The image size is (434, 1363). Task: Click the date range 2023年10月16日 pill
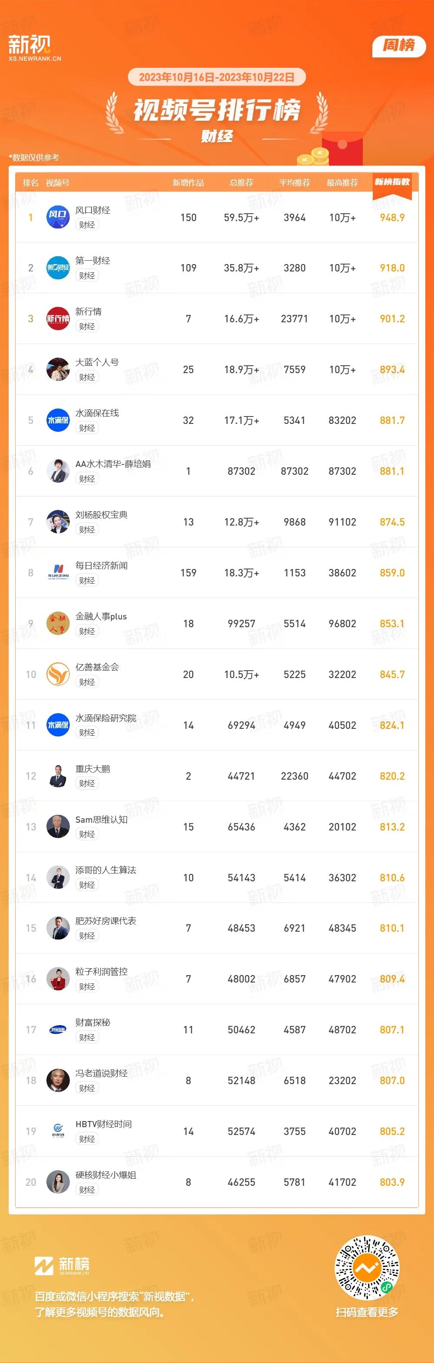pyautogui.click(x=217, y=77)
